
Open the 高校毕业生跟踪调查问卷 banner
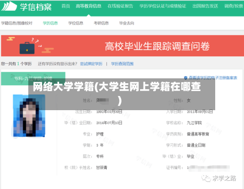click(122, 46)
